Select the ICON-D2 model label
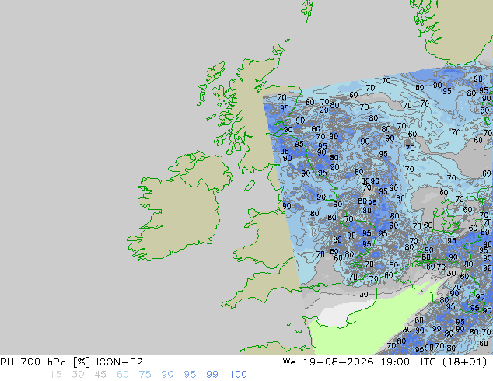This screenshot has width=493, height=381. [120, 362]
